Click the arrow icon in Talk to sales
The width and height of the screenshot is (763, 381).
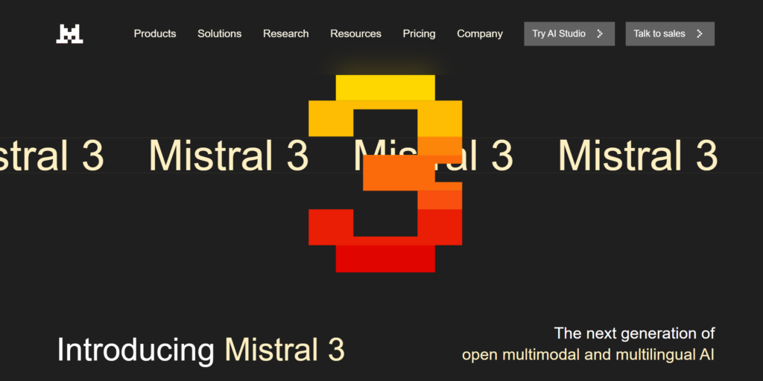(x=699, y=33)
